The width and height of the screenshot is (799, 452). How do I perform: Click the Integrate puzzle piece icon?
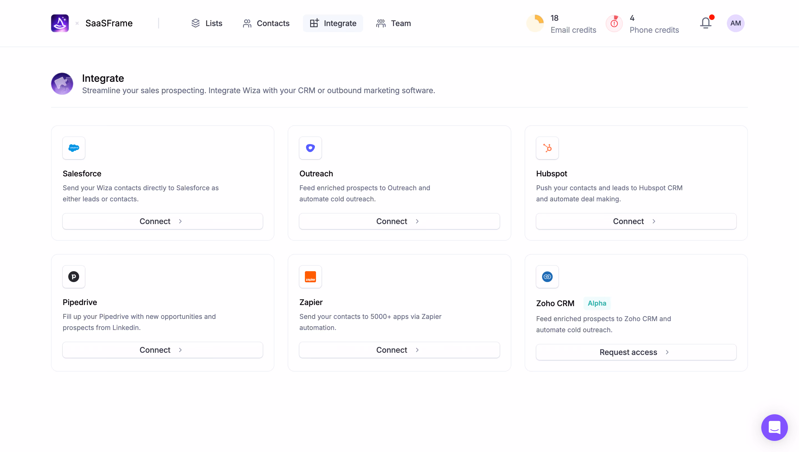[62, 84]
